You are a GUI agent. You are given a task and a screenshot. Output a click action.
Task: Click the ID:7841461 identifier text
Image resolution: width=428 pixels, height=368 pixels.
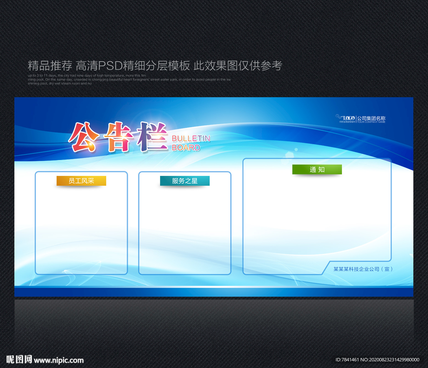pos(348,359)
